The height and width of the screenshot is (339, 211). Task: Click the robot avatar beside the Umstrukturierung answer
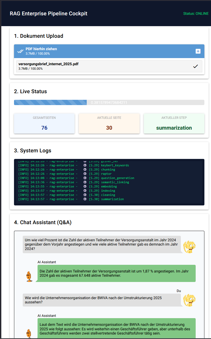29,333
